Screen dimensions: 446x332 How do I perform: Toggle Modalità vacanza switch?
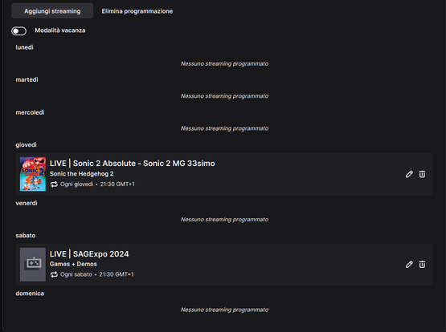click(18, 31)
